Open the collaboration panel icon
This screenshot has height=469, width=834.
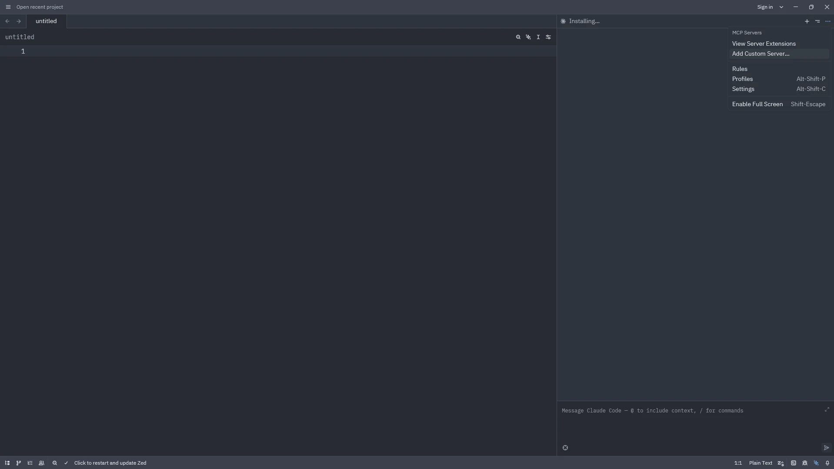42,463
